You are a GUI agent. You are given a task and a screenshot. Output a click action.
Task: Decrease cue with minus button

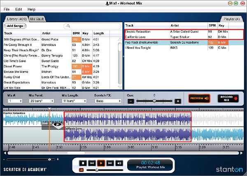click(131, 101)
